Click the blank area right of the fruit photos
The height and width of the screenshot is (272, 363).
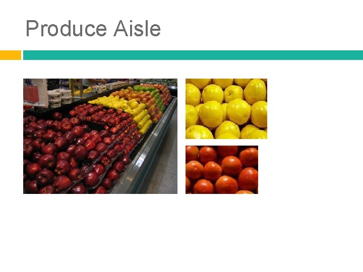pyautogui.click(x=315, y=137)
